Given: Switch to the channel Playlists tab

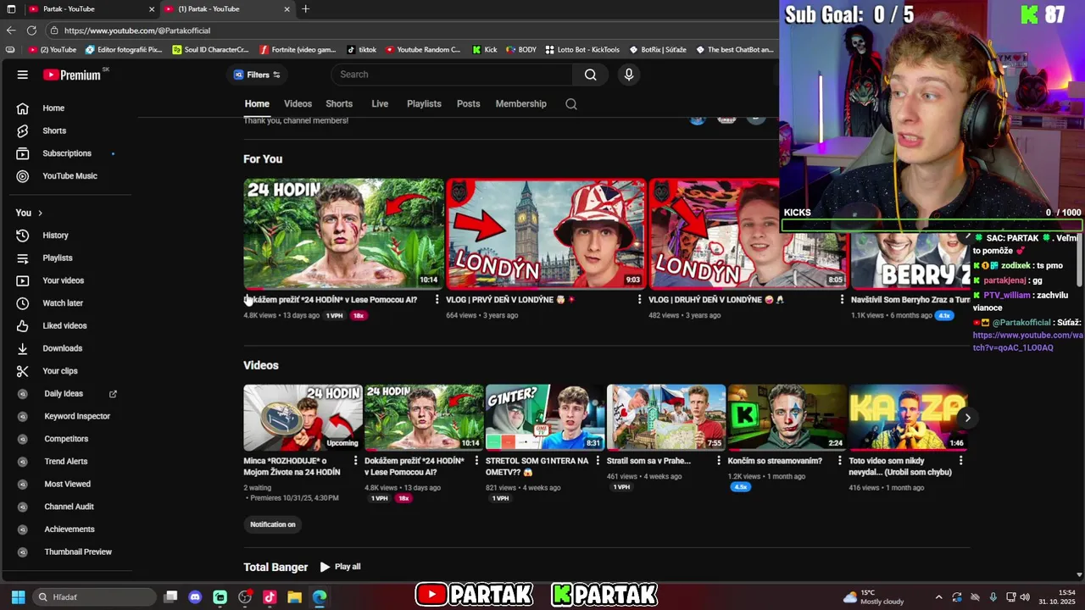Looking at the screenshot, I should pyautogui.click(x=424, y=104).
